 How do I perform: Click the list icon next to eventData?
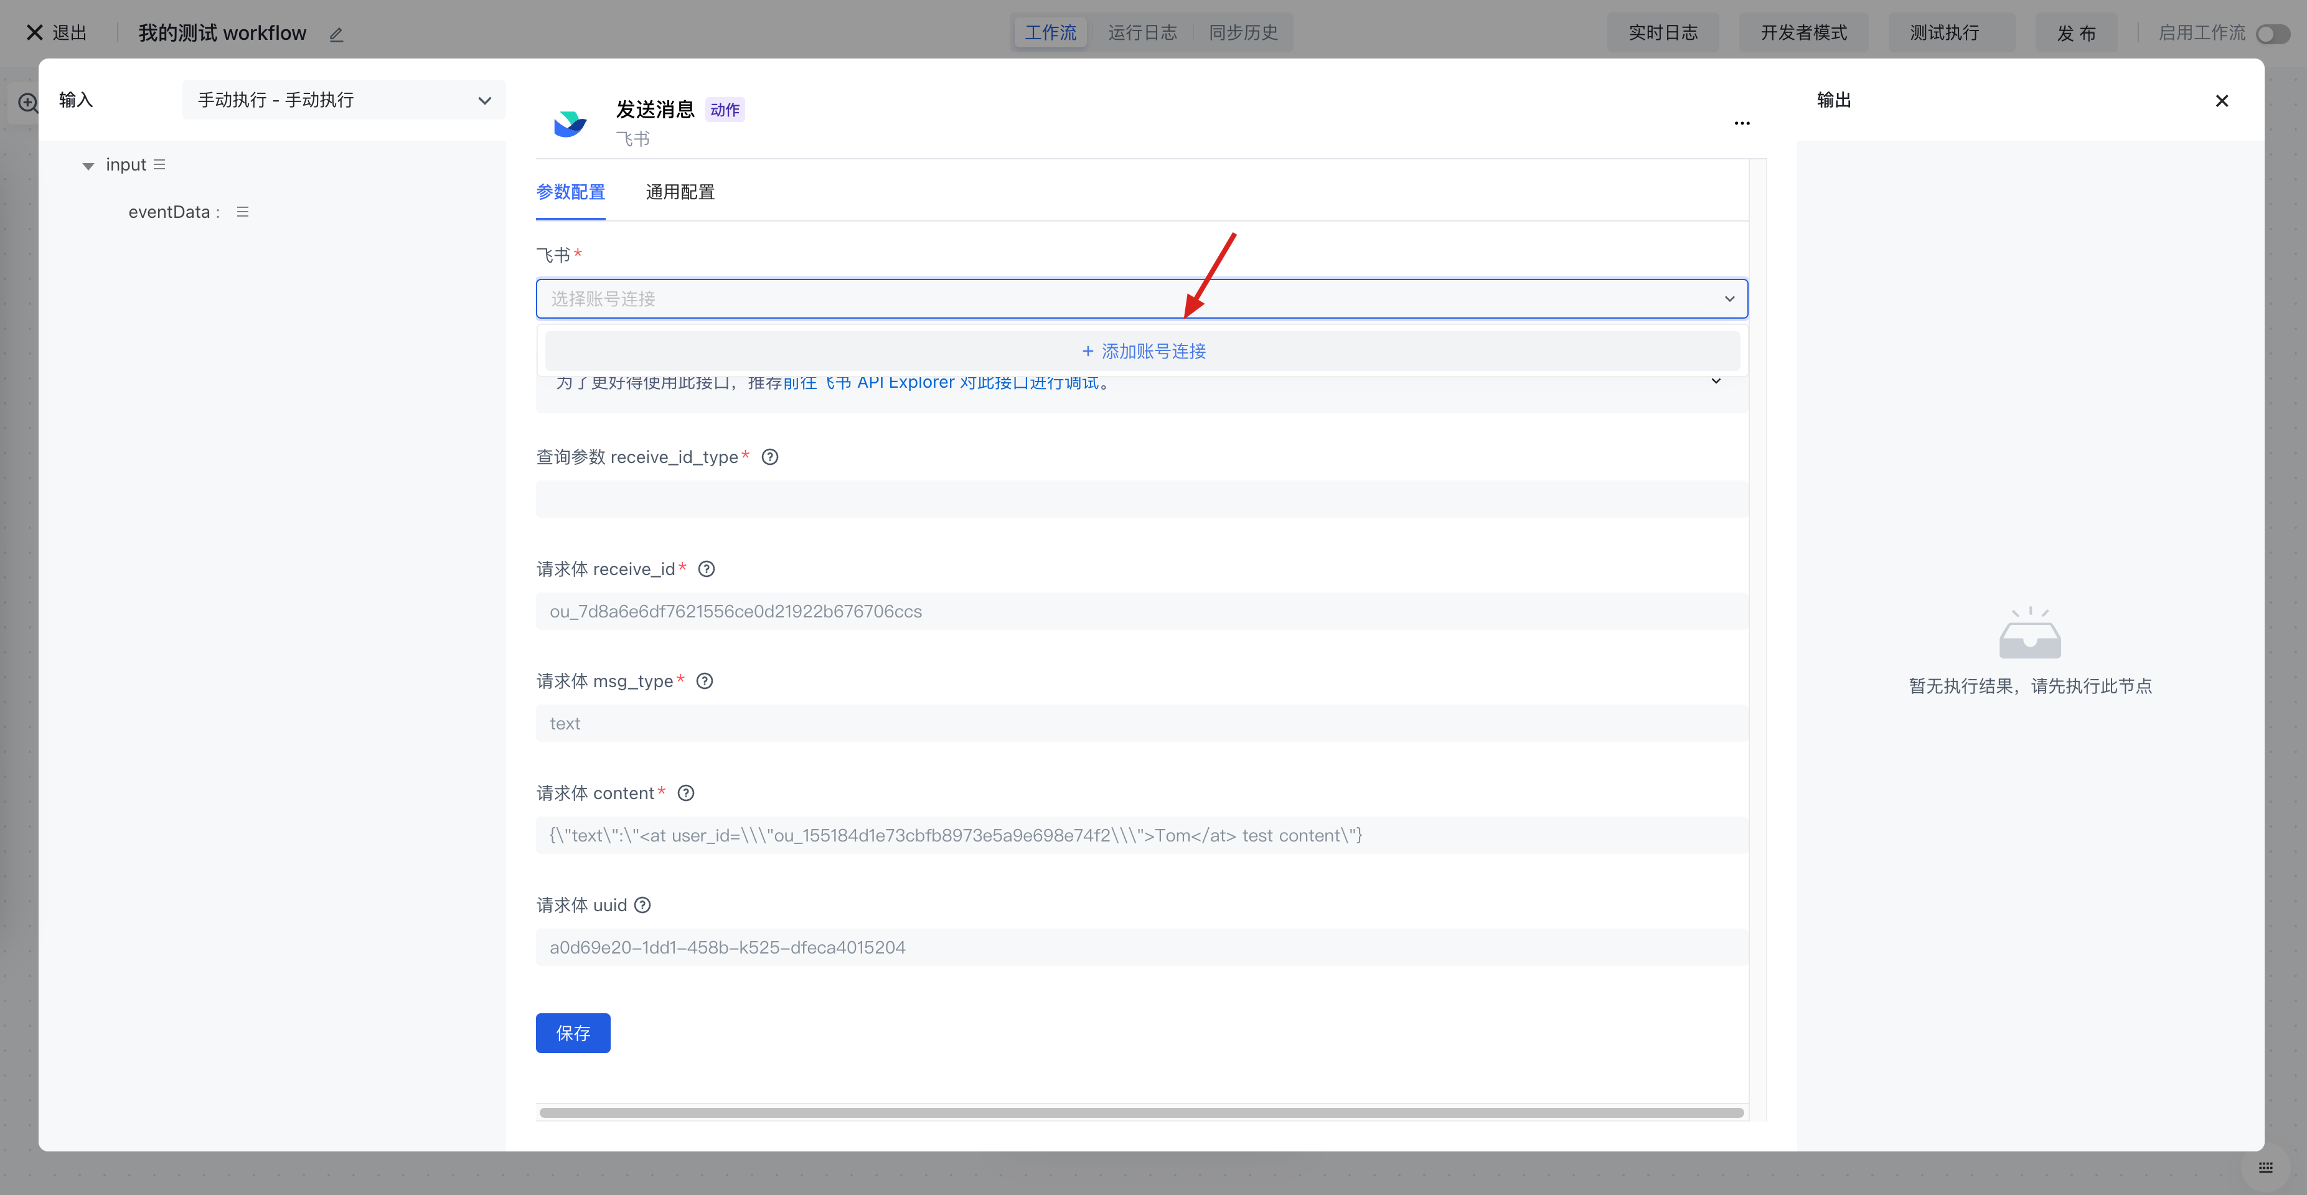point(243,212)
